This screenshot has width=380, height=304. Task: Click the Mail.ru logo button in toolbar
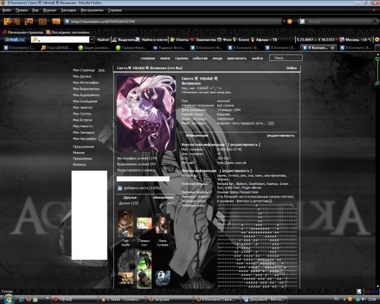(15, 39)
